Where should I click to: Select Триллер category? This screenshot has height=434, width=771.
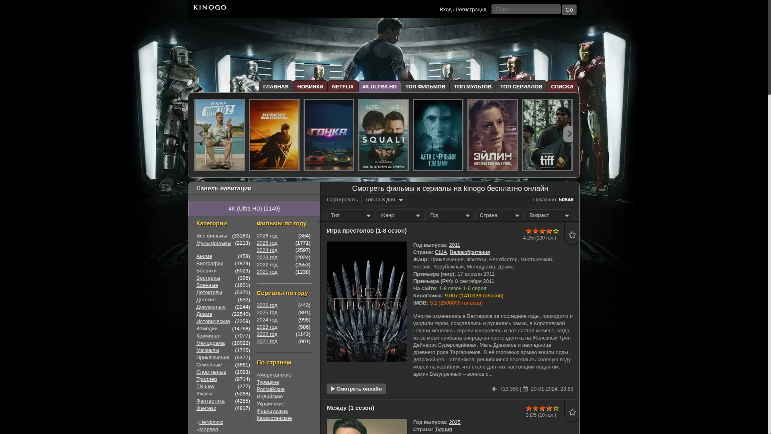(x=206, y=379)
